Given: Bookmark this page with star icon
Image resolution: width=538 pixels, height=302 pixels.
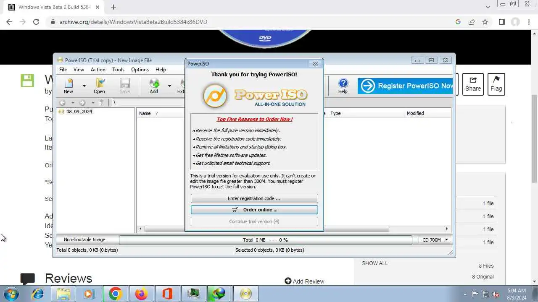Looking at the screenshot, I should pos(485,22).
